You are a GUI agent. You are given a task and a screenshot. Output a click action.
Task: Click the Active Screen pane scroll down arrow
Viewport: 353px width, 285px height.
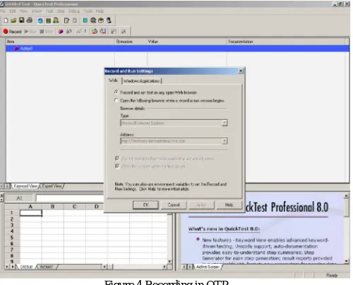pos(347,261)
